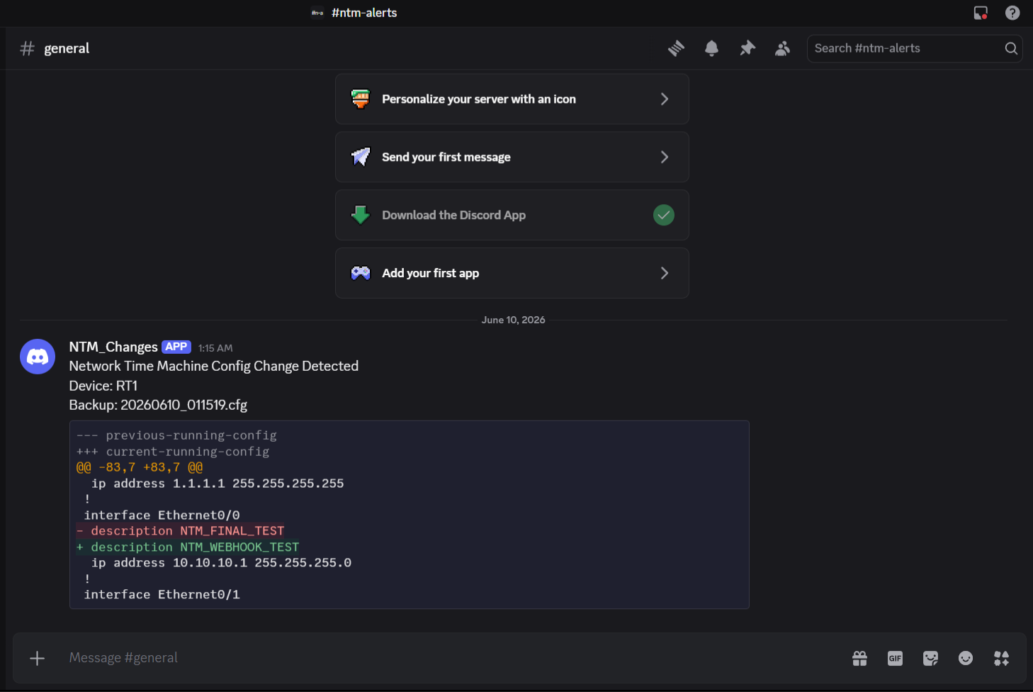Click added line 'description NTM_WEBHOOK_TEST'

[188, 547]
